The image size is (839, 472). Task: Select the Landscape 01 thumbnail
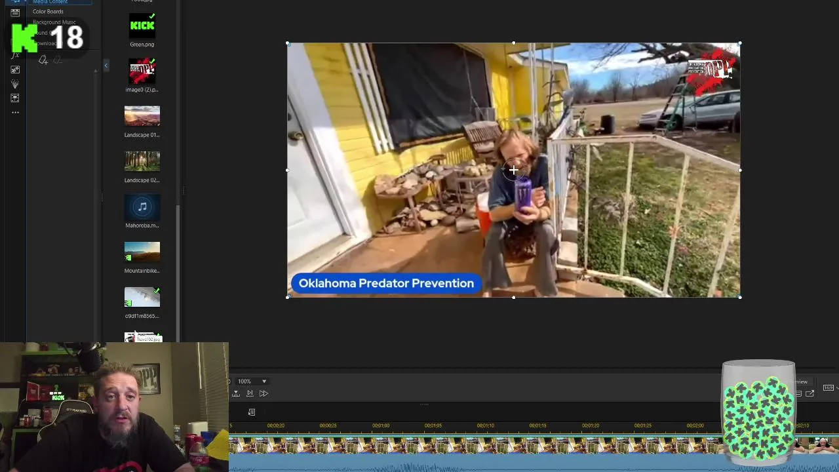(x=142, y=116)
